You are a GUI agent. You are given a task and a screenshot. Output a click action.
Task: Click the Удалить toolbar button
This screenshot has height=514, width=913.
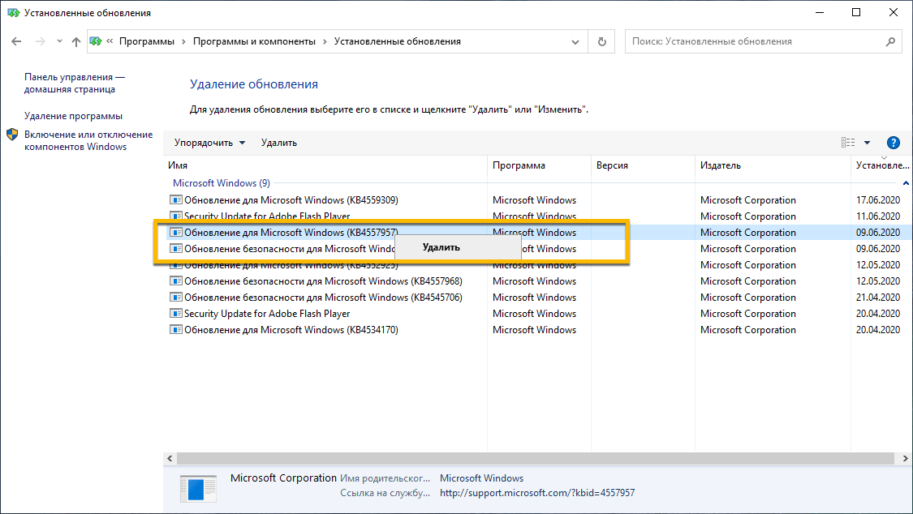(x=279, y=143)
